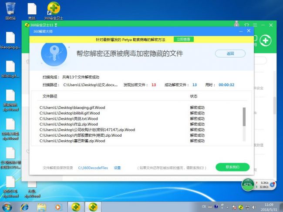Click the 设置 link for save directory

pyautogui.click(x=117, y=168)
